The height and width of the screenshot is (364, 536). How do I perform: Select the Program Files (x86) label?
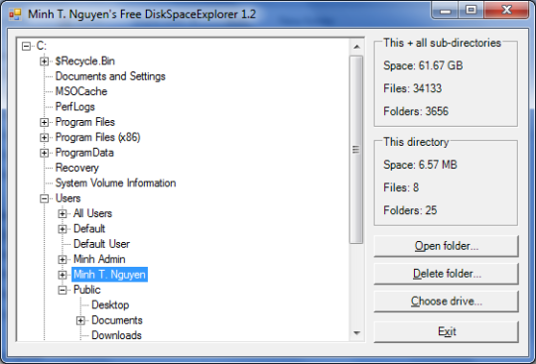tap(97, 137)
